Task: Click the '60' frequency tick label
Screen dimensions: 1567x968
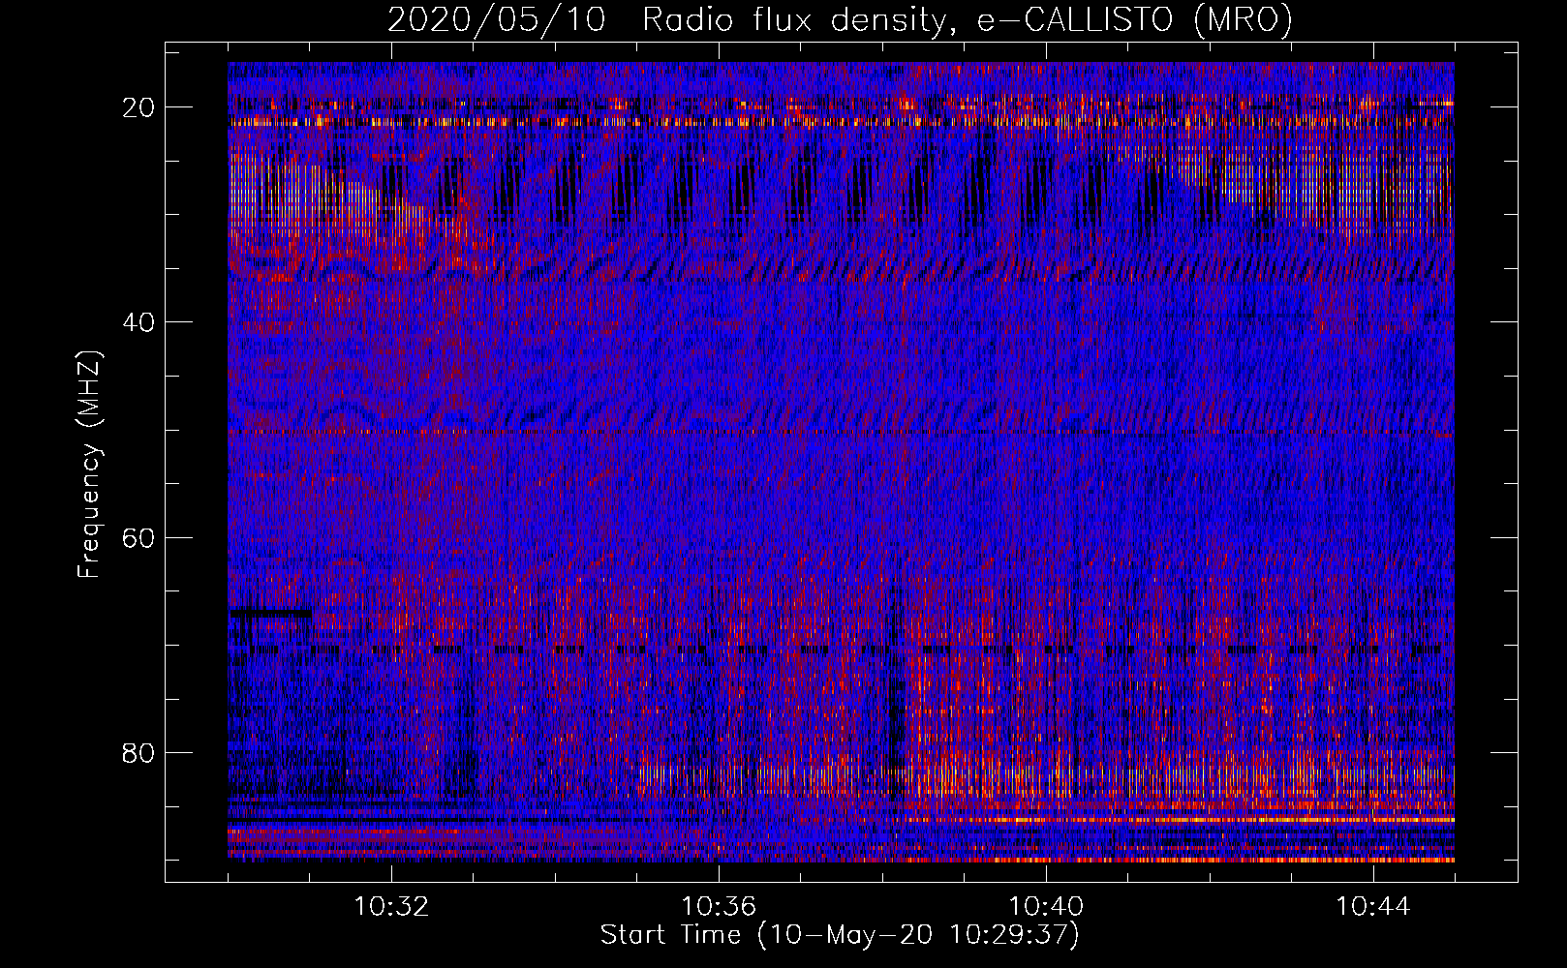Action: (x=138, y=537)
